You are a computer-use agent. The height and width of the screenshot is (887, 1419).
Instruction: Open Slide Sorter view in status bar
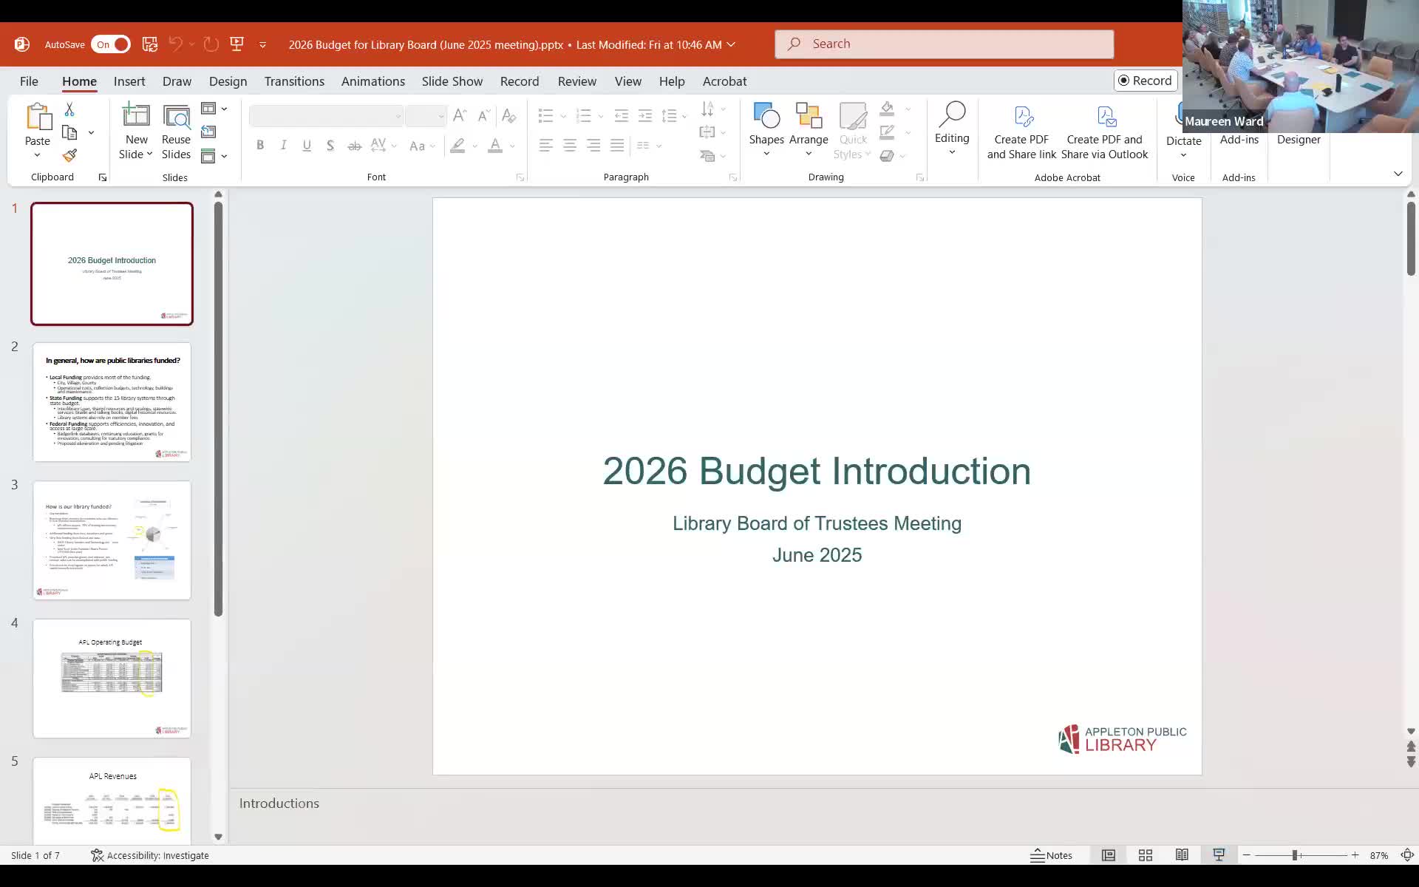(1146, 855)
